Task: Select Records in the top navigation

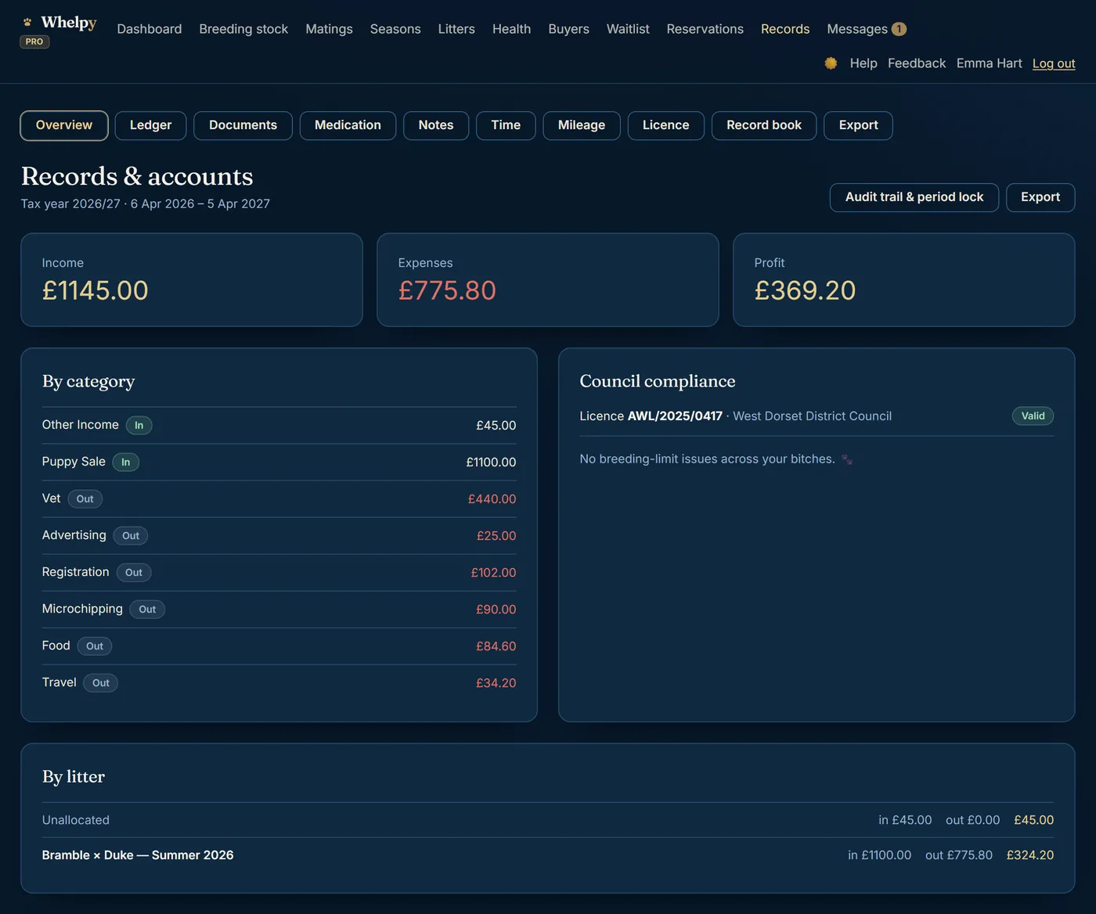Action: [785, 29]
